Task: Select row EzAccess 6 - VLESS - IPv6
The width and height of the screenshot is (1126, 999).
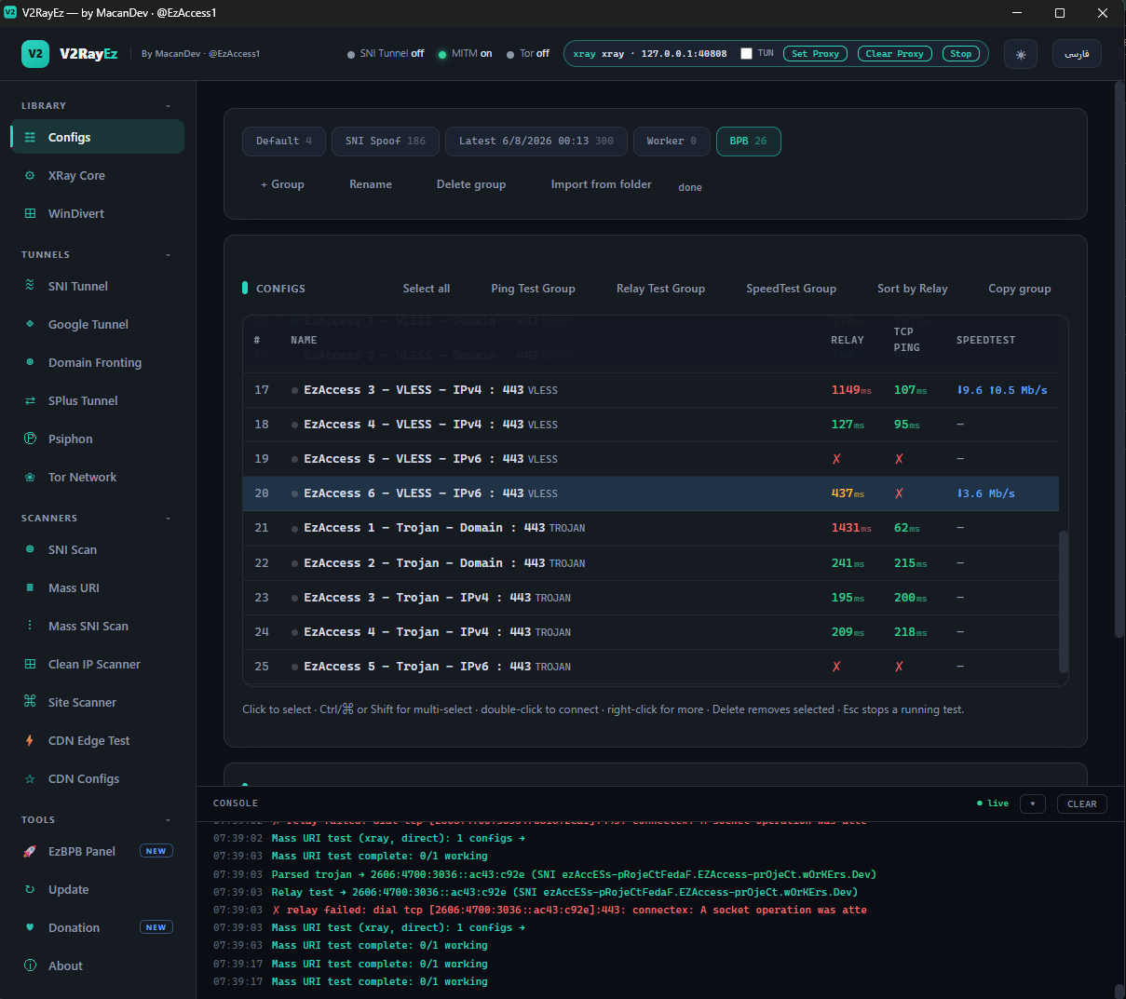Action: 650,493
